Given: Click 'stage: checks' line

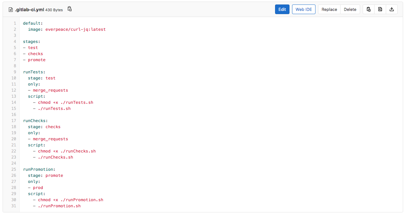Looking at the screenshot, I should [44, 127].
